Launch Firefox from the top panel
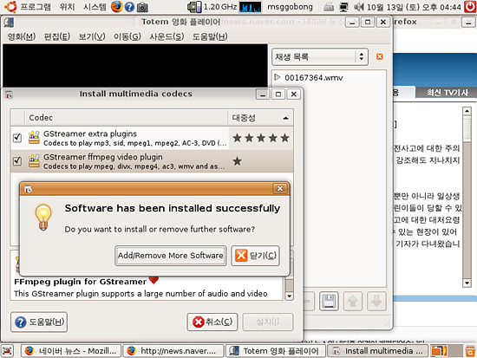Screen dimensions: 477x358 pos(116,6)
